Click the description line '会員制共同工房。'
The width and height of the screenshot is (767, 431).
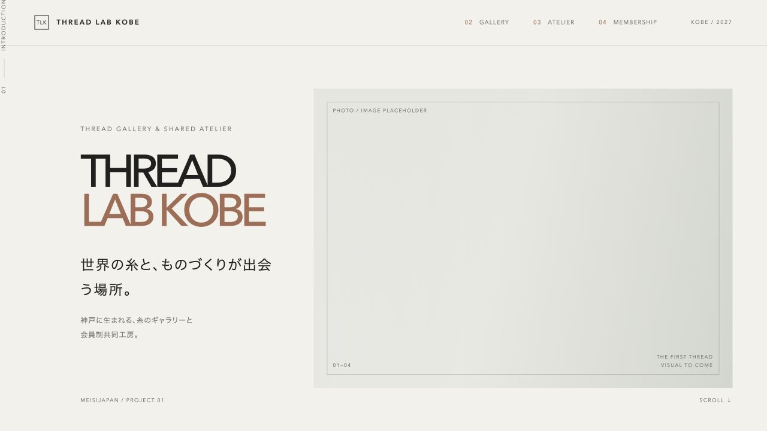point(110,335)
